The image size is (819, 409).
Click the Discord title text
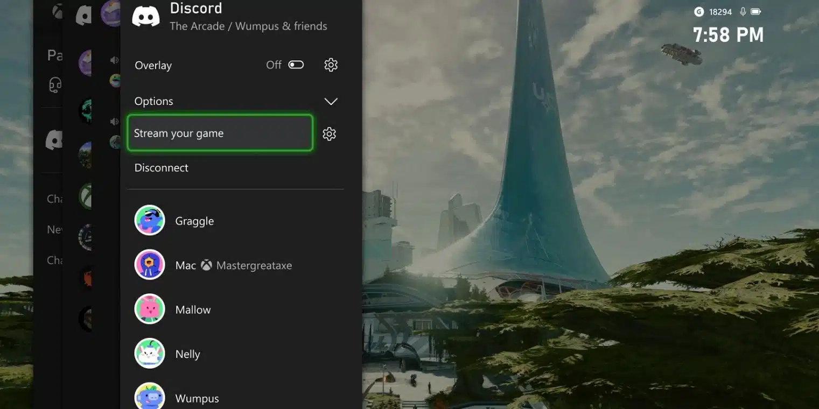pos(195,8)
